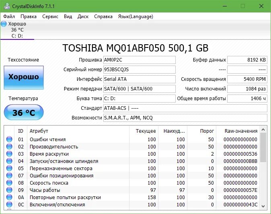Click the status orb for attribute 08 Скорость поиска
The width and height of the screenshot is (271, 214).
point(9,183)
